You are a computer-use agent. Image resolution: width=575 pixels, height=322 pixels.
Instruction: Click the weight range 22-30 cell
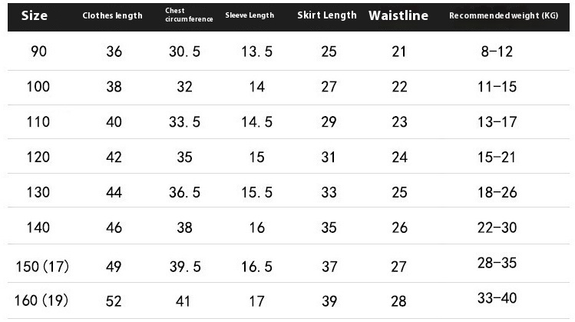495,227
